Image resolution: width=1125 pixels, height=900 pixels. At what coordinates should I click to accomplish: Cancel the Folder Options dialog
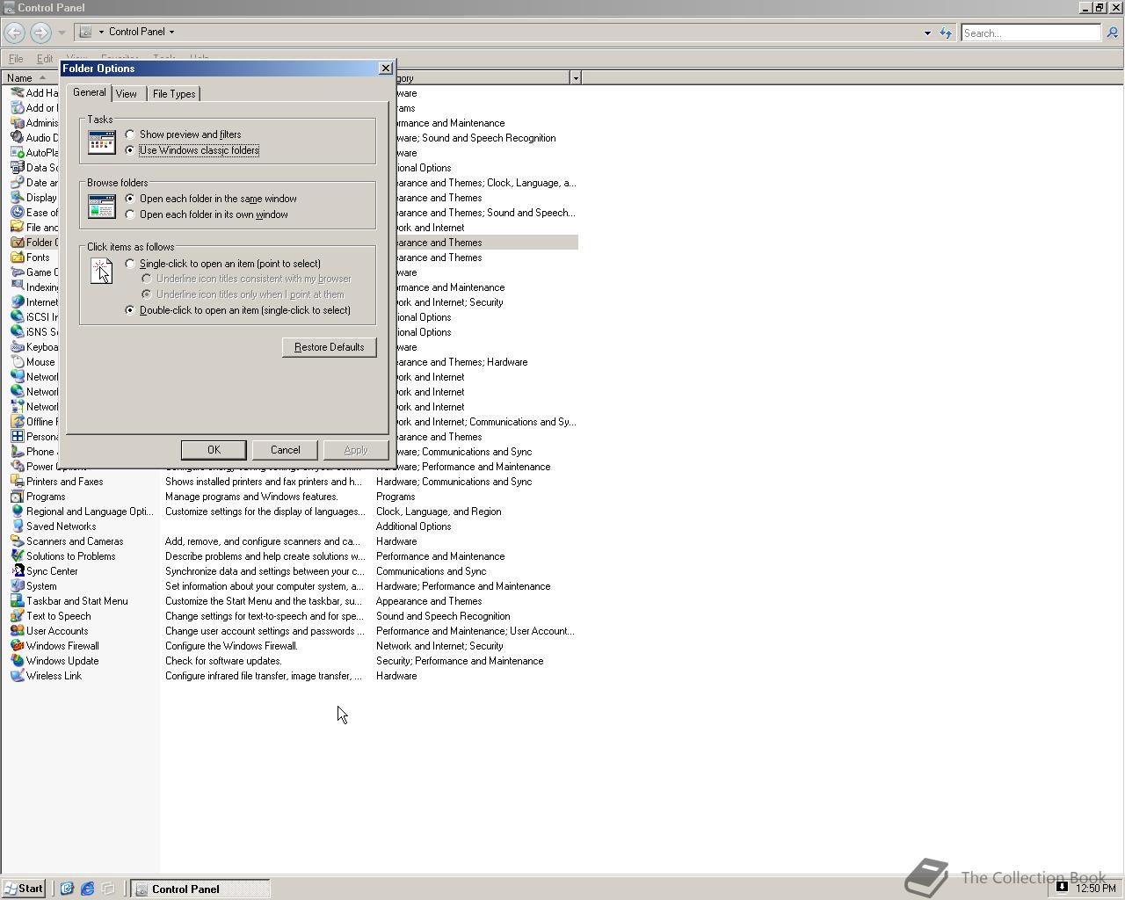[285, 450]
